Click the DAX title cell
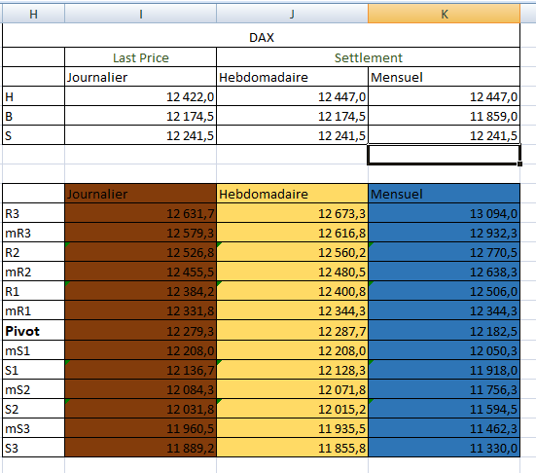 [x=261, y=37]
